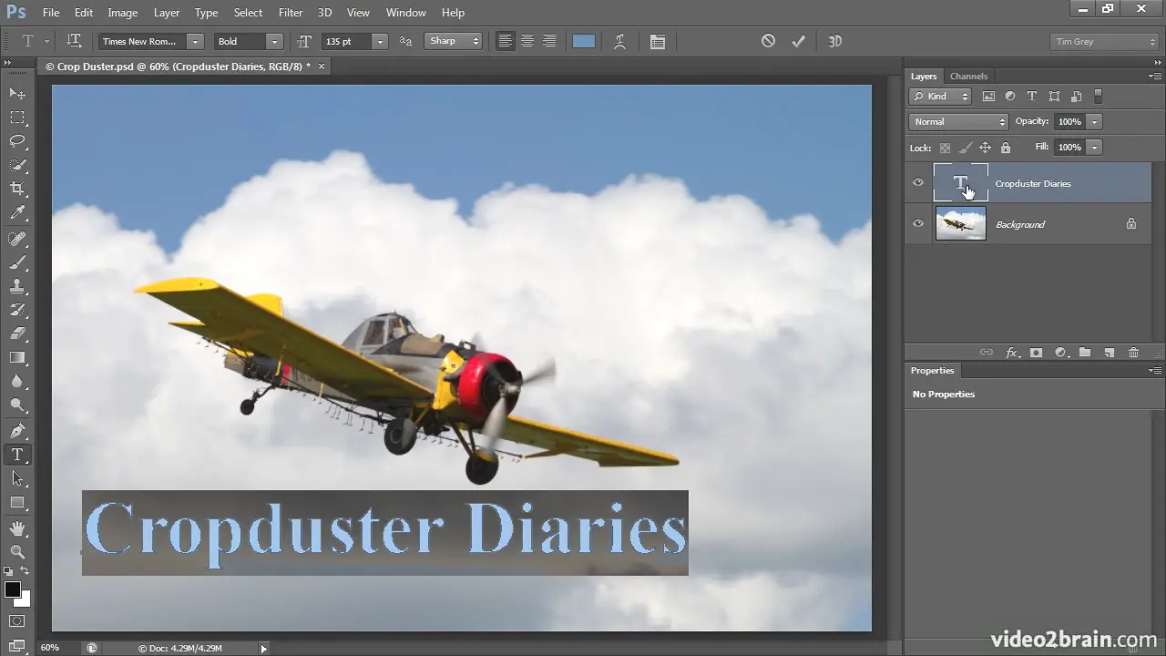Open the font style Bold dropdown

click(x=274, y=41)
